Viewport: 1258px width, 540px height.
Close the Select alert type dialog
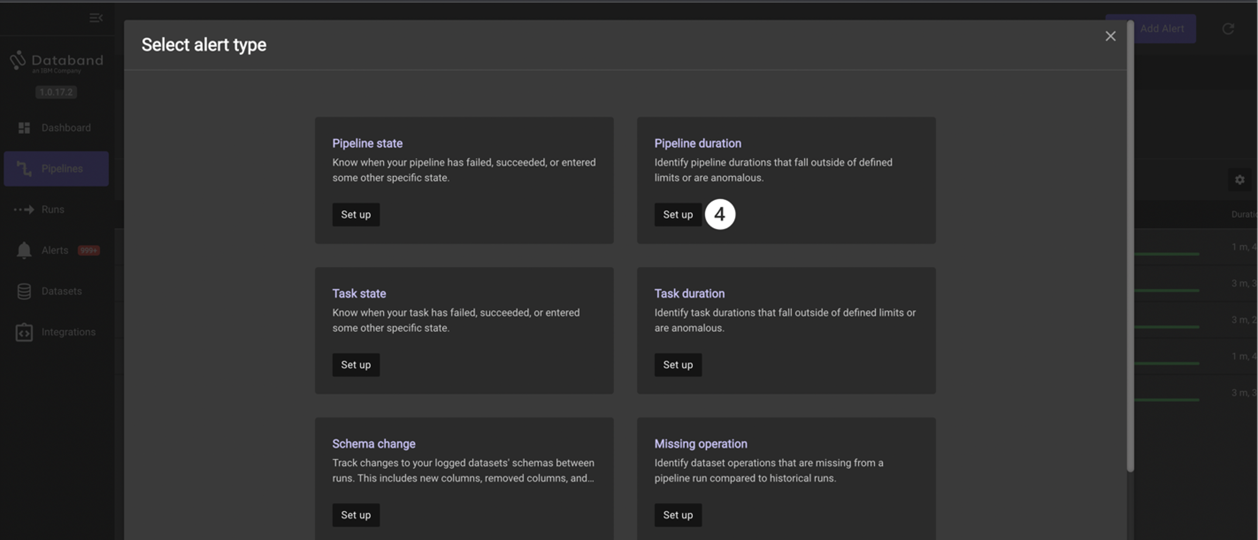click(x=1110, y=36)
